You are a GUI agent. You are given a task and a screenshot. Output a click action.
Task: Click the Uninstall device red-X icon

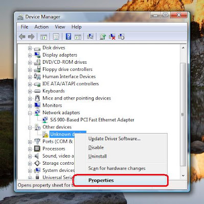(112, 37)
